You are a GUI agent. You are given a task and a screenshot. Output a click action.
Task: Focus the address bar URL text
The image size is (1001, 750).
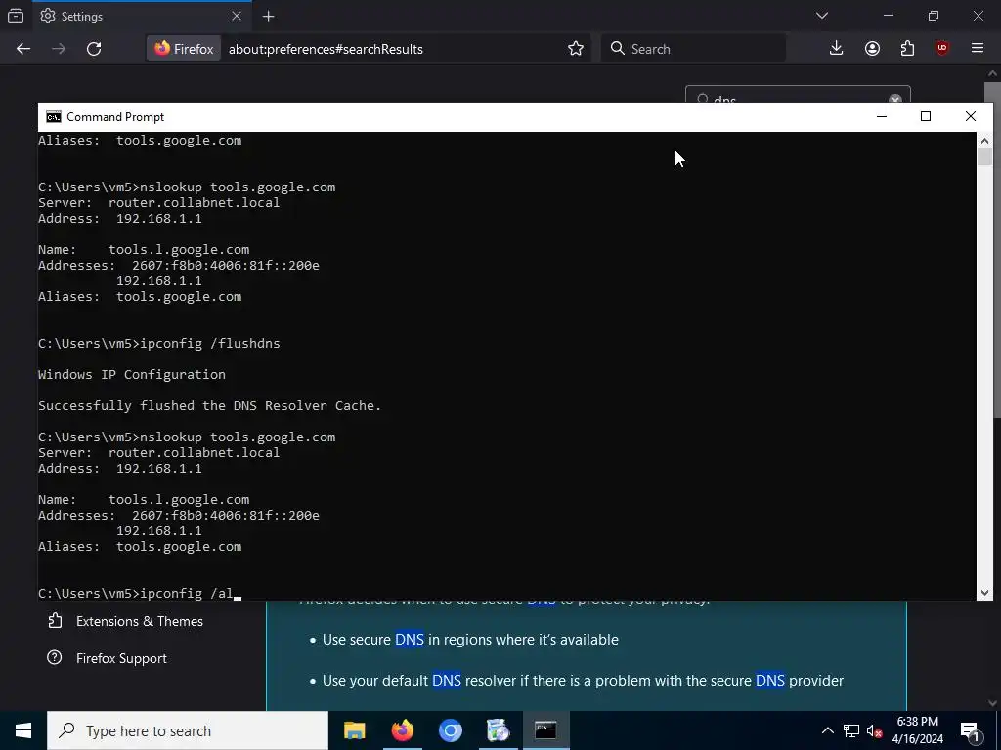(326, 49)
